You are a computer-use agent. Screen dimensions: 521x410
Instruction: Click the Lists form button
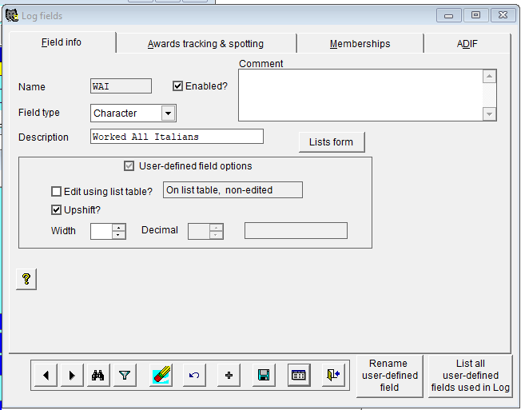331,142
